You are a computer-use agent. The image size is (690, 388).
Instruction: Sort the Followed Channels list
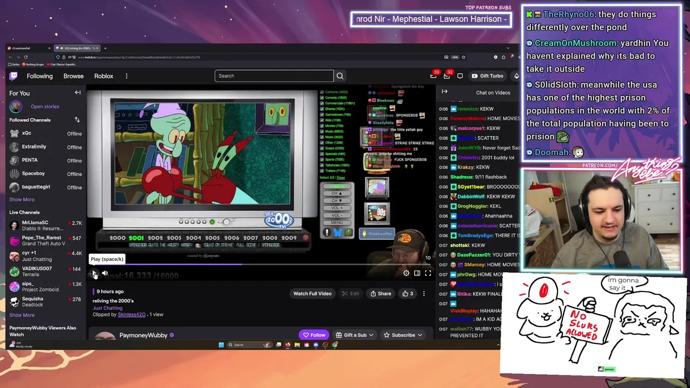(77, 120)
